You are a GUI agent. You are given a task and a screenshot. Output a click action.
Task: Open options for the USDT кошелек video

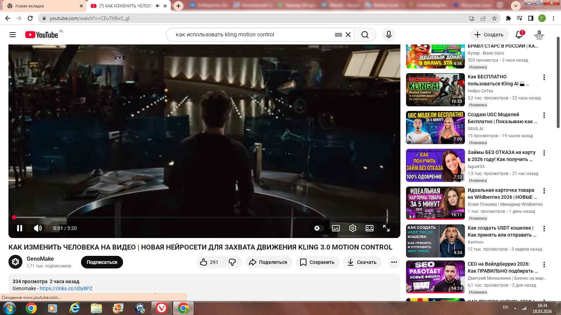(544, 229)
